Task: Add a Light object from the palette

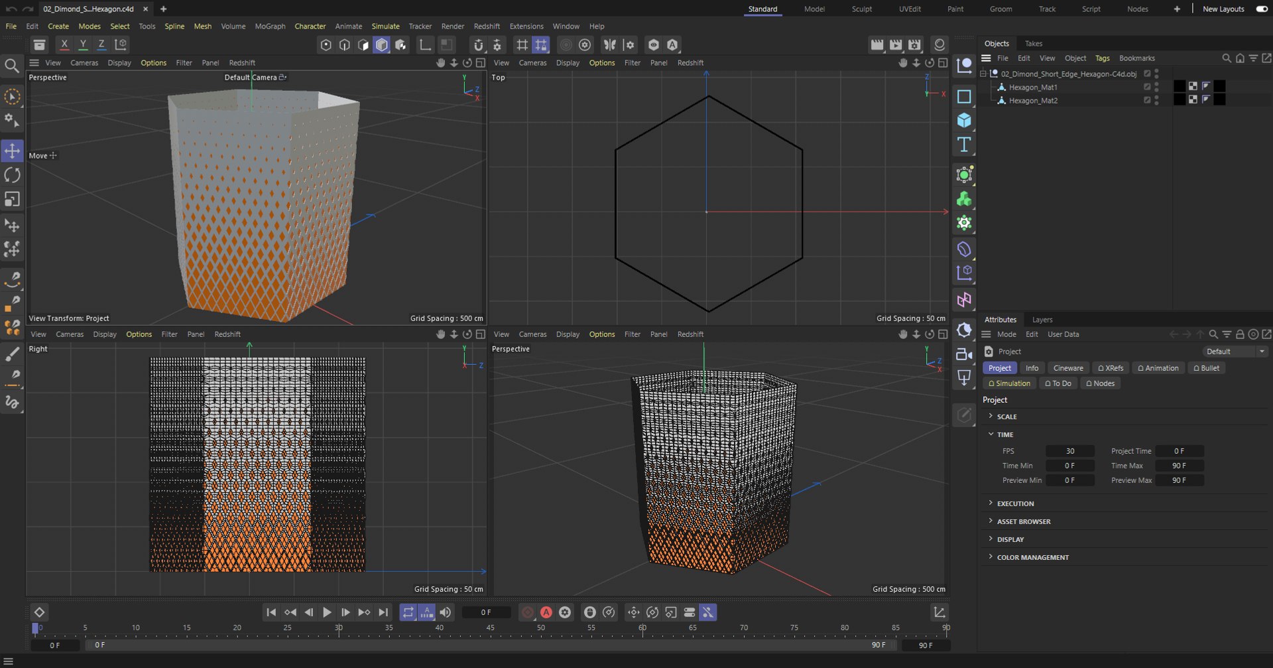Action: 964,378
